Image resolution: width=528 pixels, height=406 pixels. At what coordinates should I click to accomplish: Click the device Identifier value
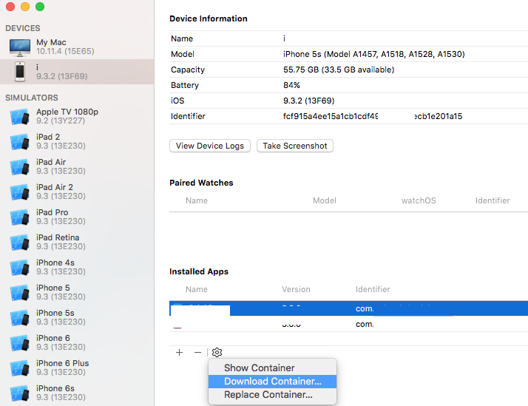[x=373, y=117]
